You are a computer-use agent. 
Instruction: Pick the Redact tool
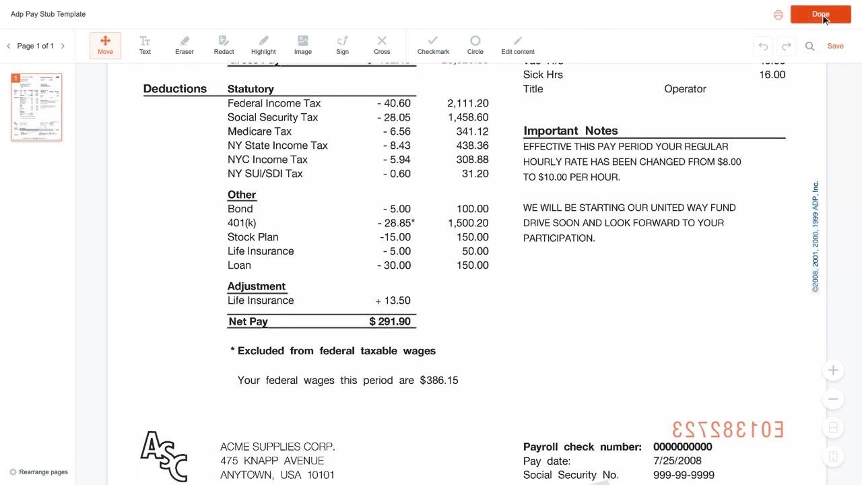pos(224,46)
